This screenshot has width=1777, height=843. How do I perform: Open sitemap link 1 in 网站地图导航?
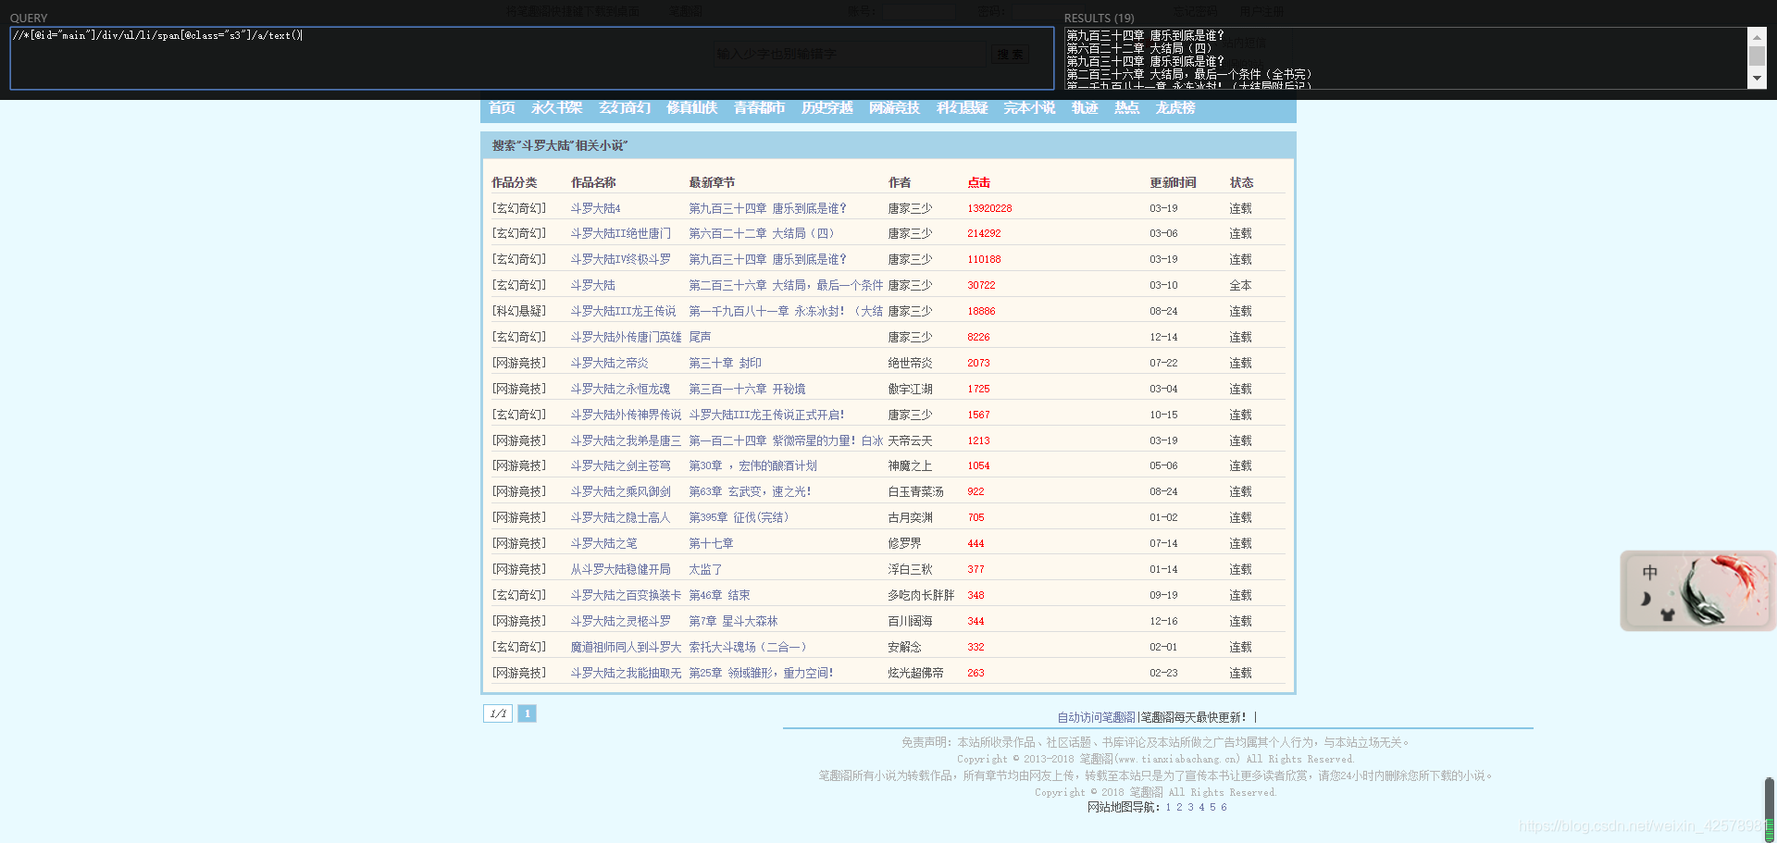pyautogui.click(x=1168, y=808)
